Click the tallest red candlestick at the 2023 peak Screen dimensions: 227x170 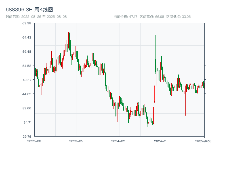click(68, 40)
